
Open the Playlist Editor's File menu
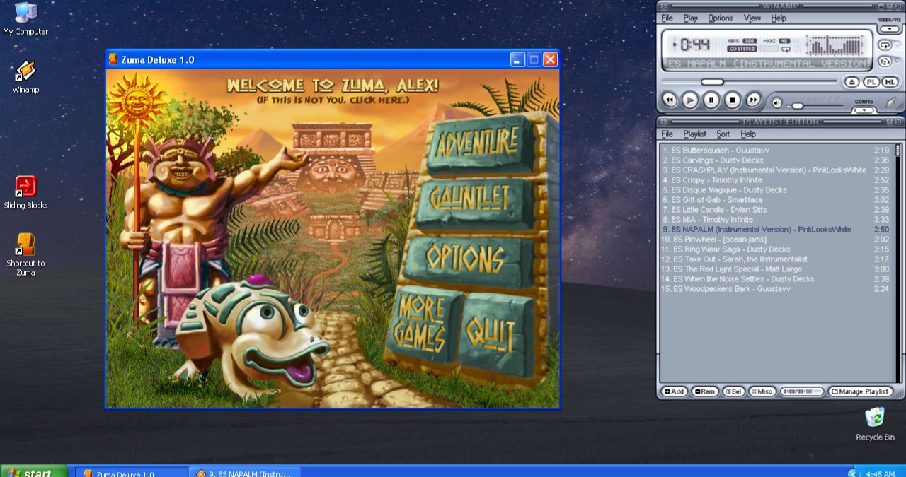(x=667, y=134)
